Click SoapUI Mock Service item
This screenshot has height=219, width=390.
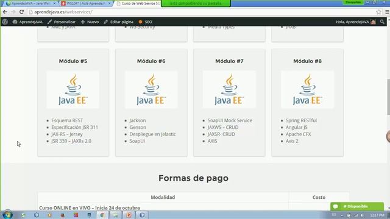[230, 120]
